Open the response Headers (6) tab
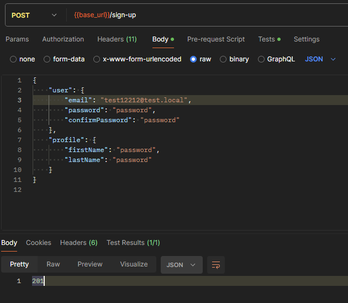This screenshot has height=303, width=348. [79, 243]
